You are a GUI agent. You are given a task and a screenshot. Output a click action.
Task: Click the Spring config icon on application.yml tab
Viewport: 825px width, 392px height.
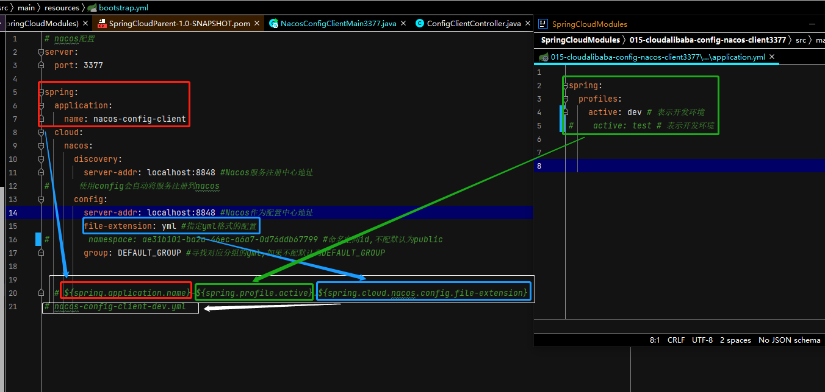[542, 57]
